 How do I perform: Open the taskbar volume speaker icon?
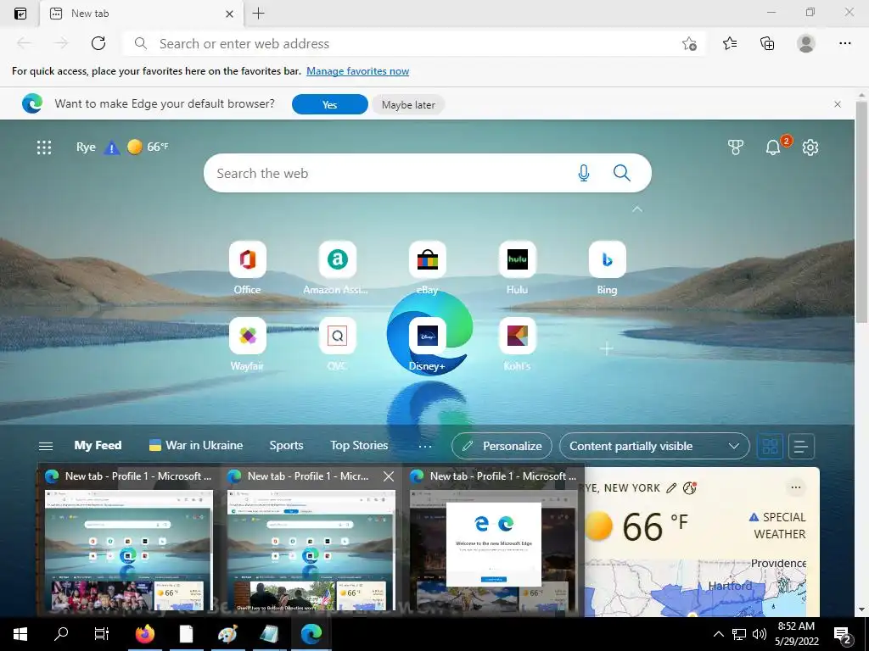(x=760, y=634)
